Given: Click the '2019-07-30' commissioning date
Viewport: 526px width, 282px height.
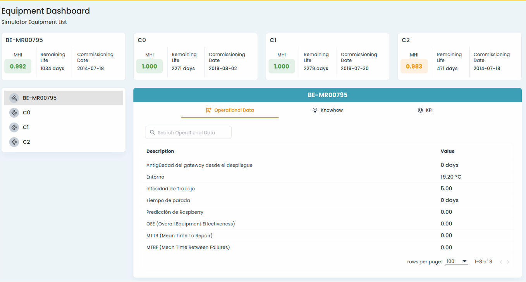Looking at the screenshot, I should point(355,69).
